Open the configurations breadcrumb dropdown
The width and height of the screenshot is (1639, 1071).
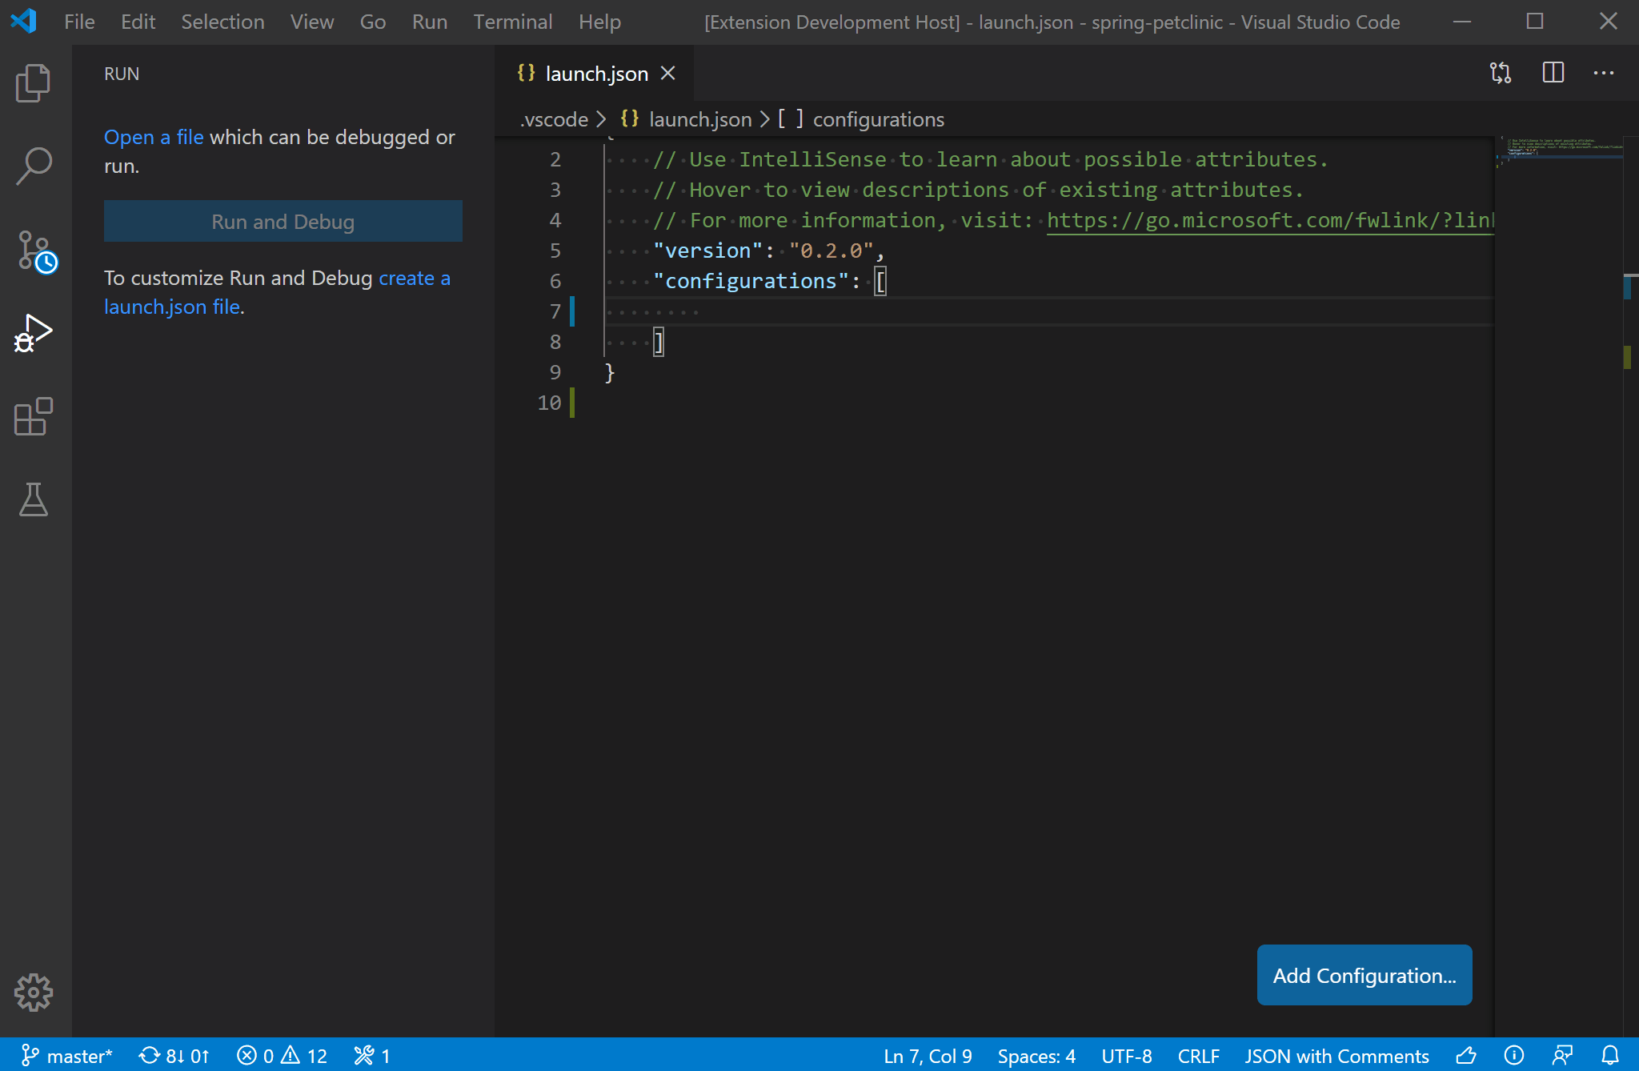coord(878,118)
